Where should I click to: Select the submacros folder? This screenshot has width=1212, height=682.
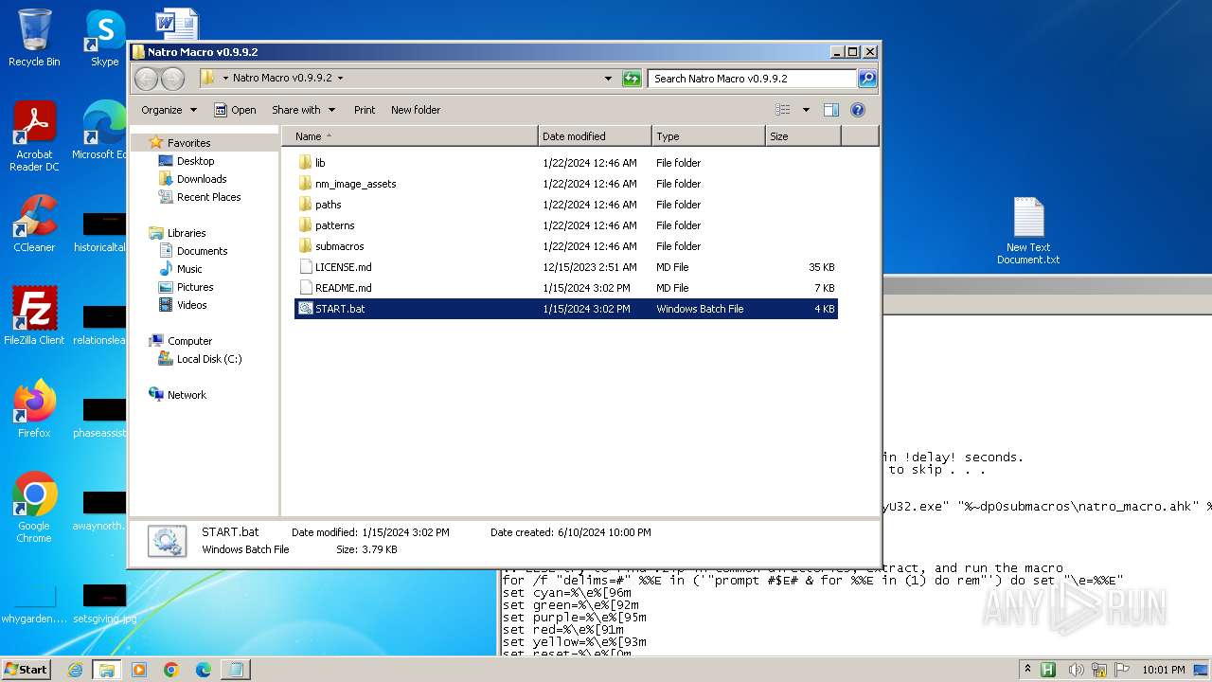(566, 246)
